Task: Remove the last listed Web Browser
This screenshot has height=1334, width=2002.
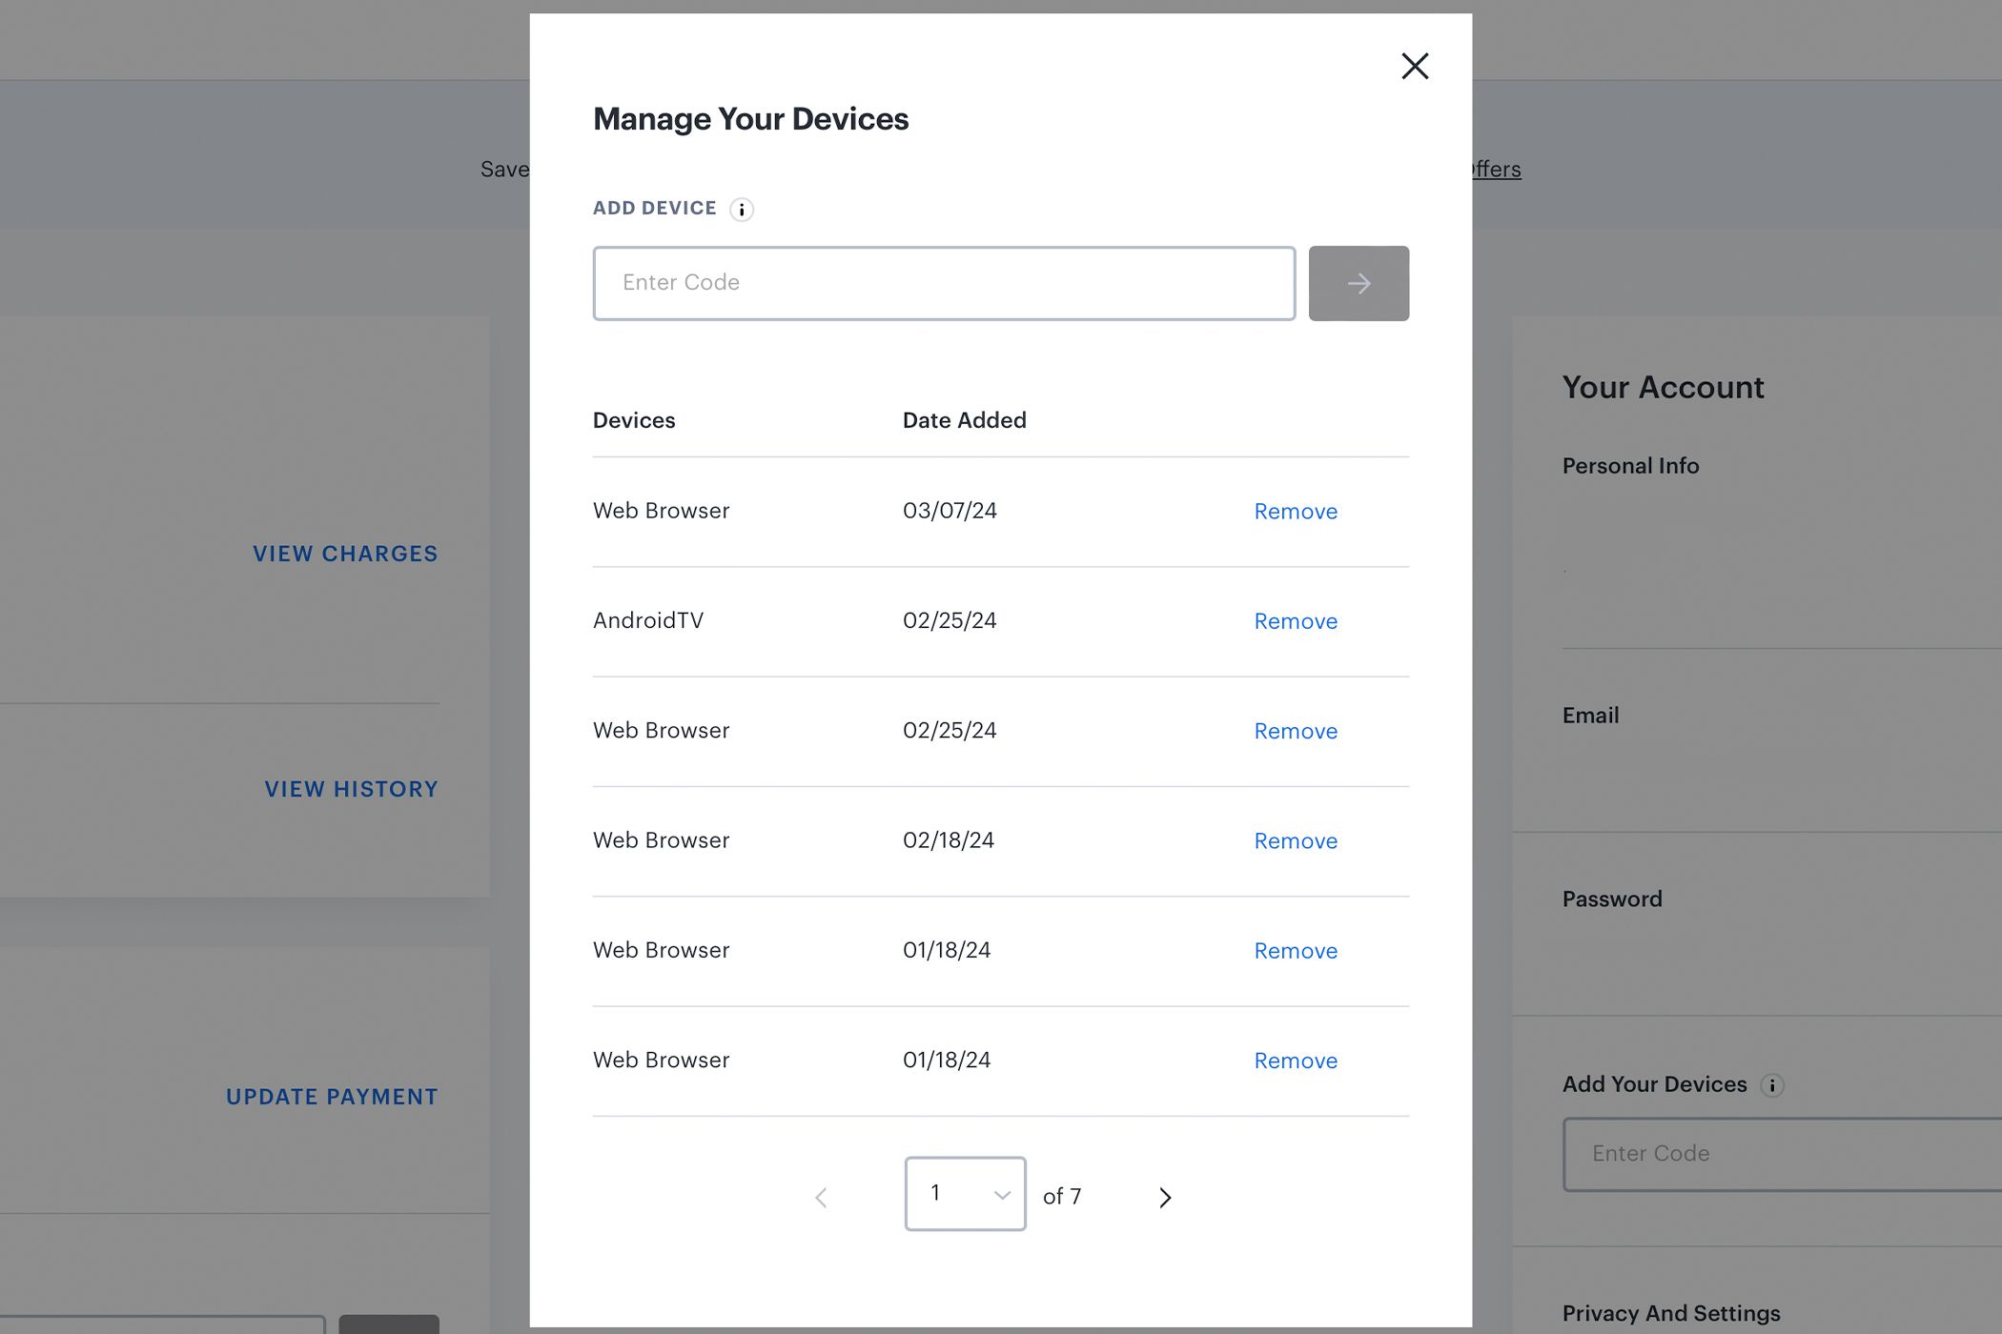Action: click(x=1296, y=1061)
